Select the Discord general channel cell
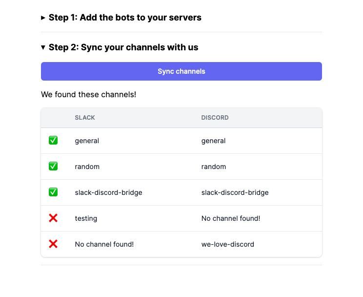The width and height of the screenshot is (363, 297). 213,141
